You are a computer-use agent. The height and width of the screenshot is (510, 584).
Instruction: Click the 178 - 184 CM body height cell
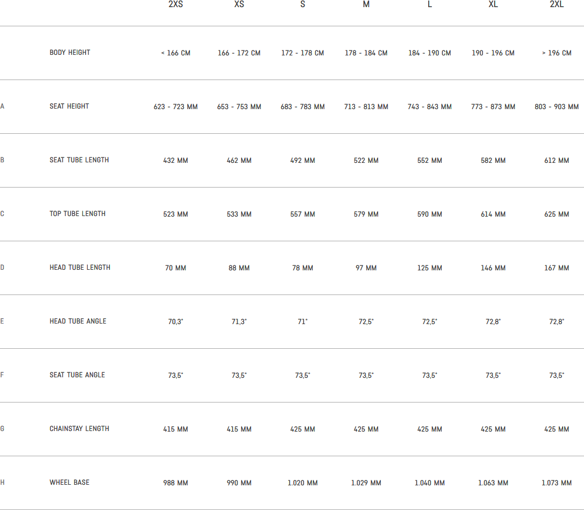point(366,53)
